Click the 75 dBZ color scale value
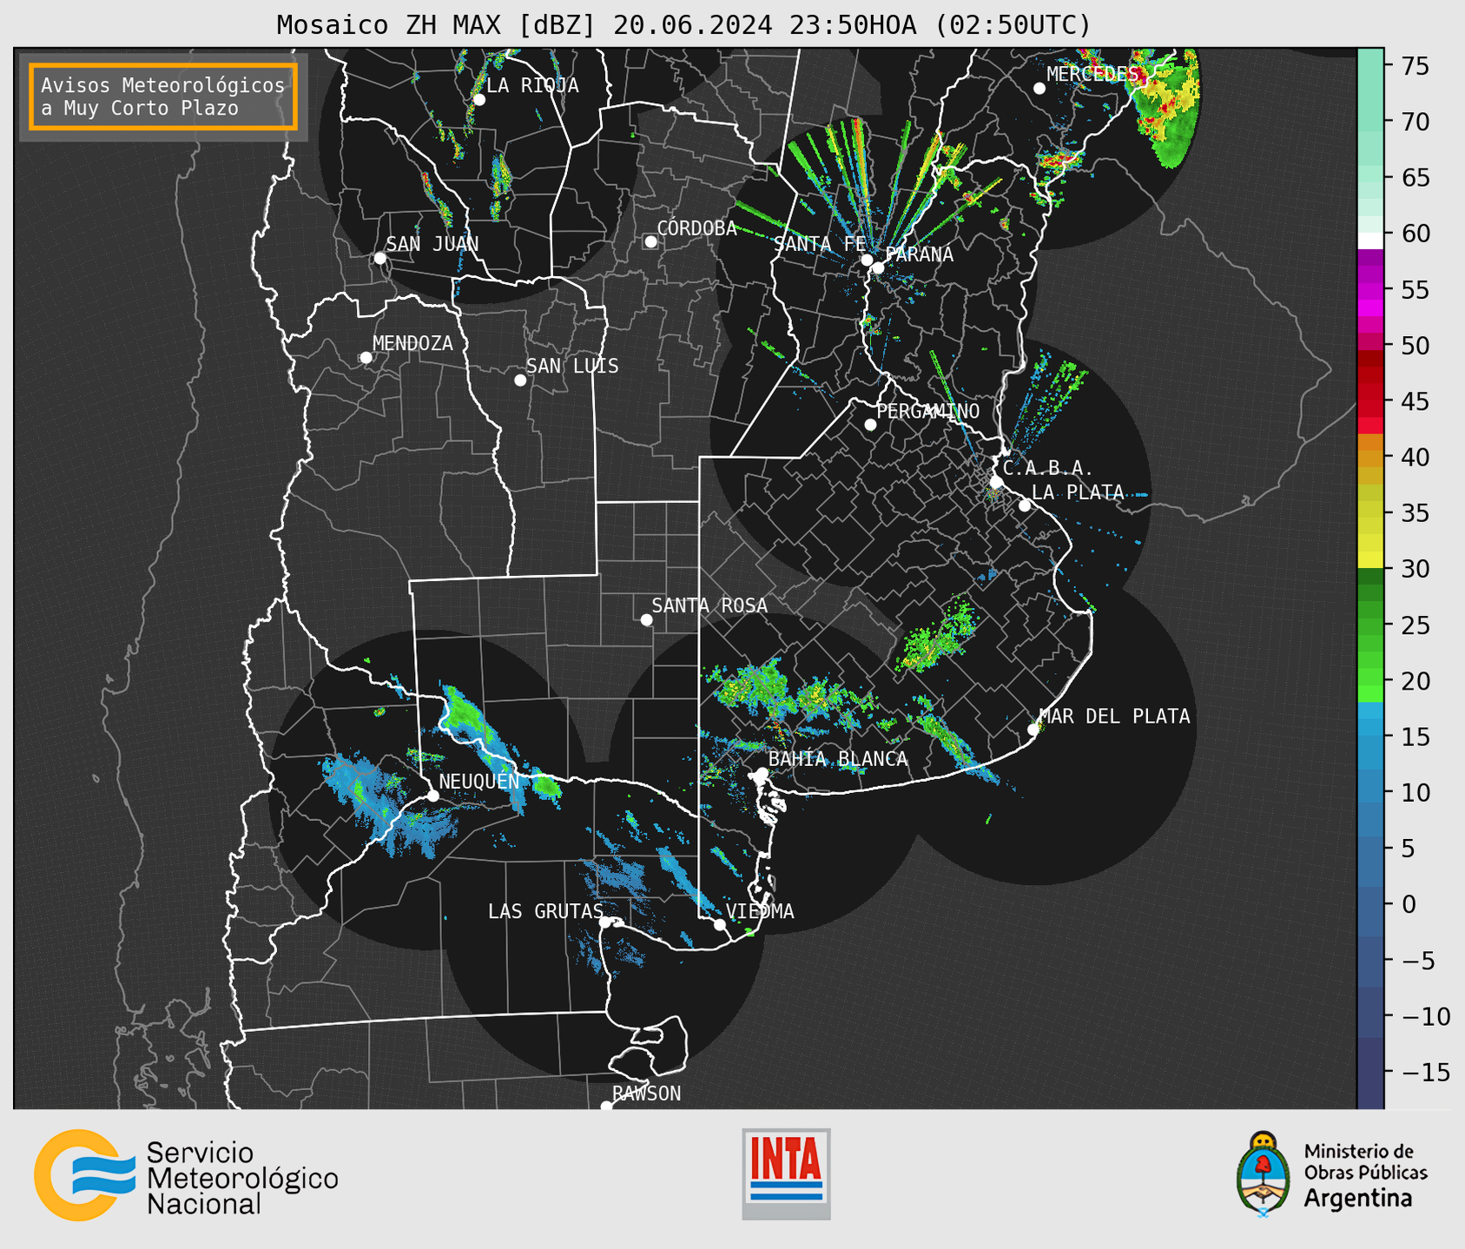Screen dimensions: 1465x1249 1416,66
